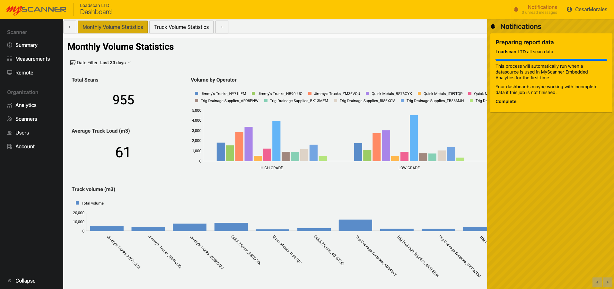The image size is (614, 289).
Task: Click the notifications bell in header
Action: pos(516,9)
